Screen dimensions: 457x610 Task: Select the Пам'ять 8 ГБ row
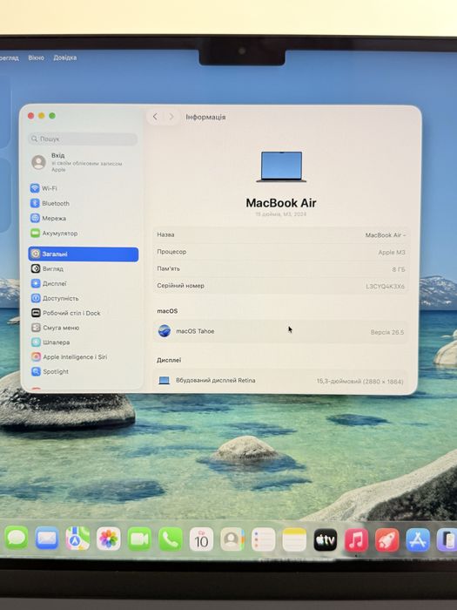click(280, 268)
